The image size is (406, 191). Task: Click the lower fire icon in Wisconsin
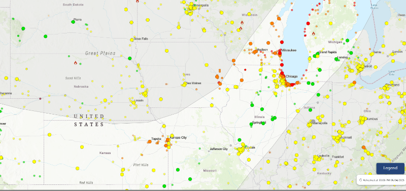tap(241, 28)
